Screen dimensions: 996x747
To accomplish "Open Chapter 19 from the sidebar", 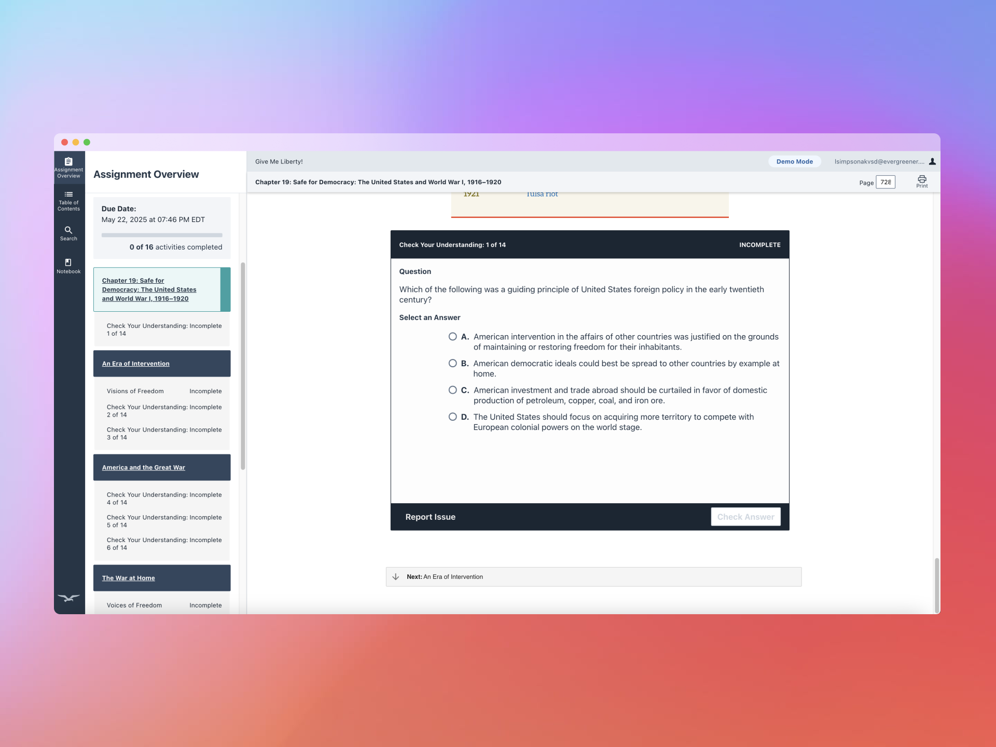I will (149, 289).
